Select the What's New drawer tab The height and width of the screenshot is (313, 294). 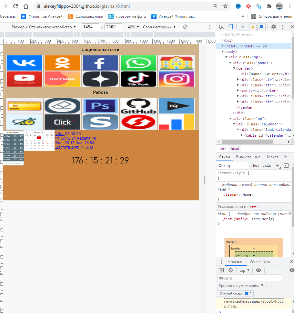[x=259, y=262]
